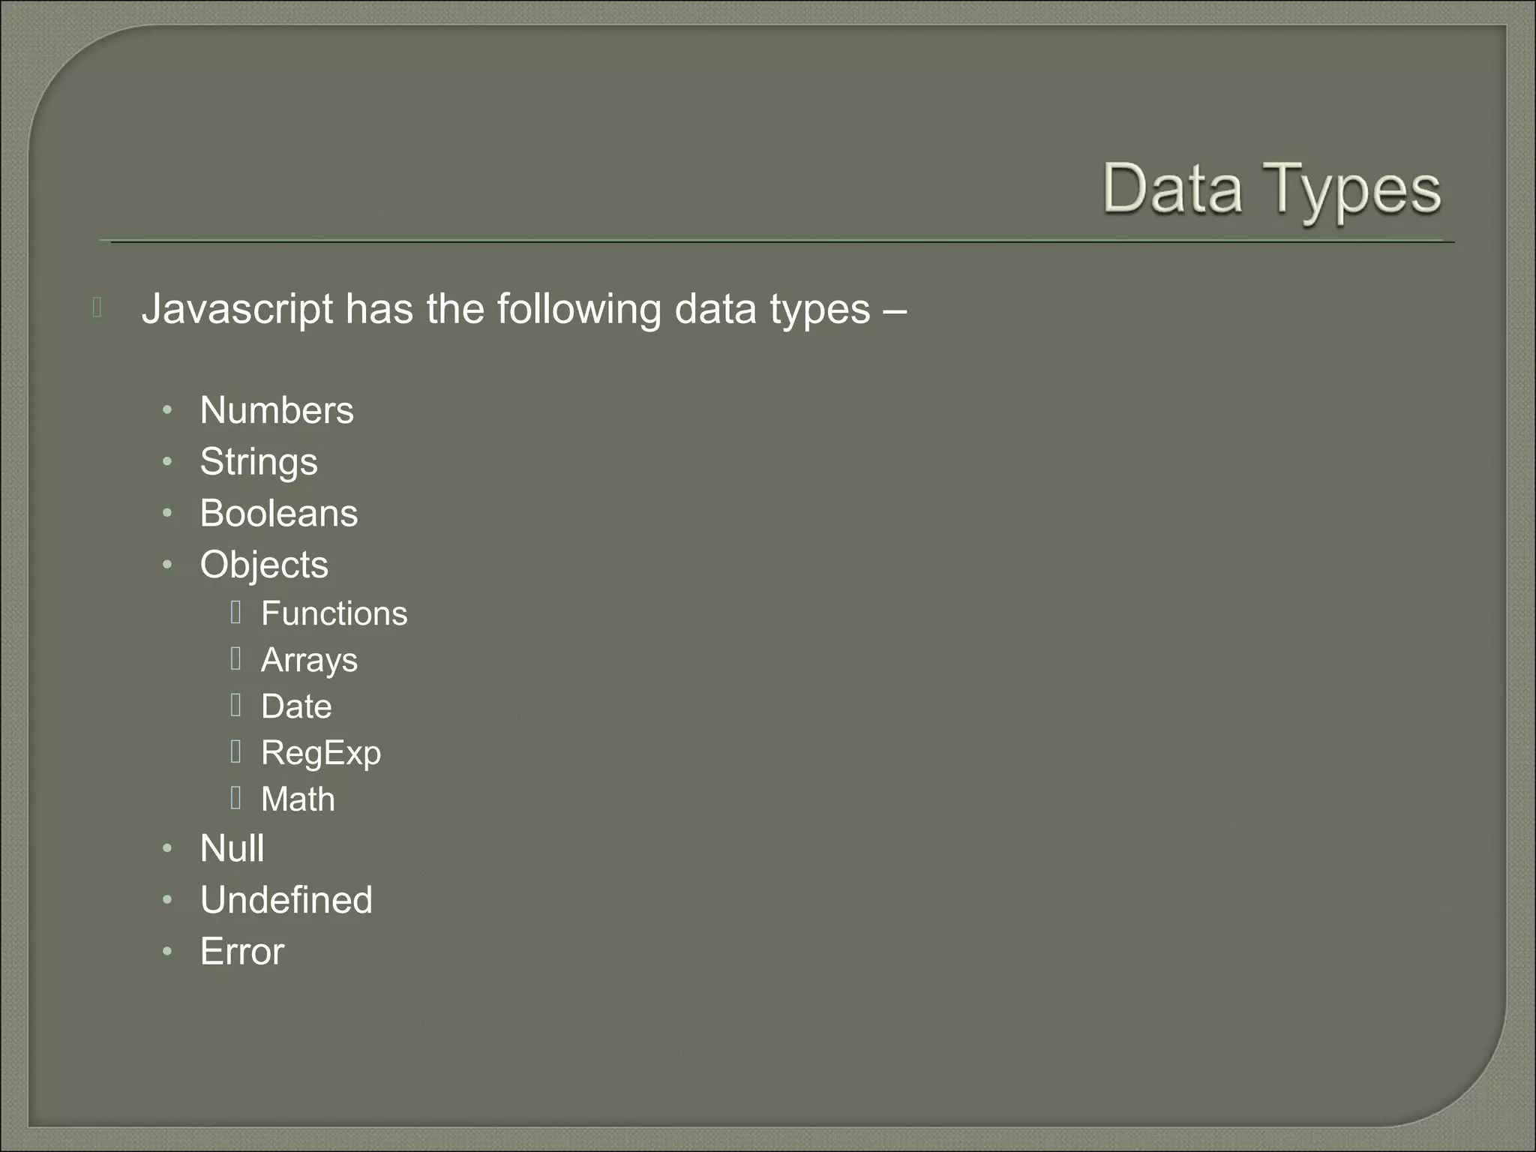The height and width of the screenshot is (1152, 1536).
Task: Click the bullet marker beside Functions
Action: pos(235,613)
